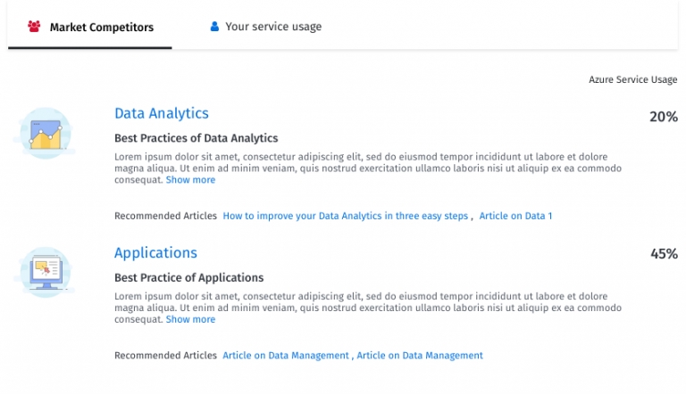Click the red Market Competitors people icon
The width and height of the screenshot is (686, 394).
tap(34, 27)
